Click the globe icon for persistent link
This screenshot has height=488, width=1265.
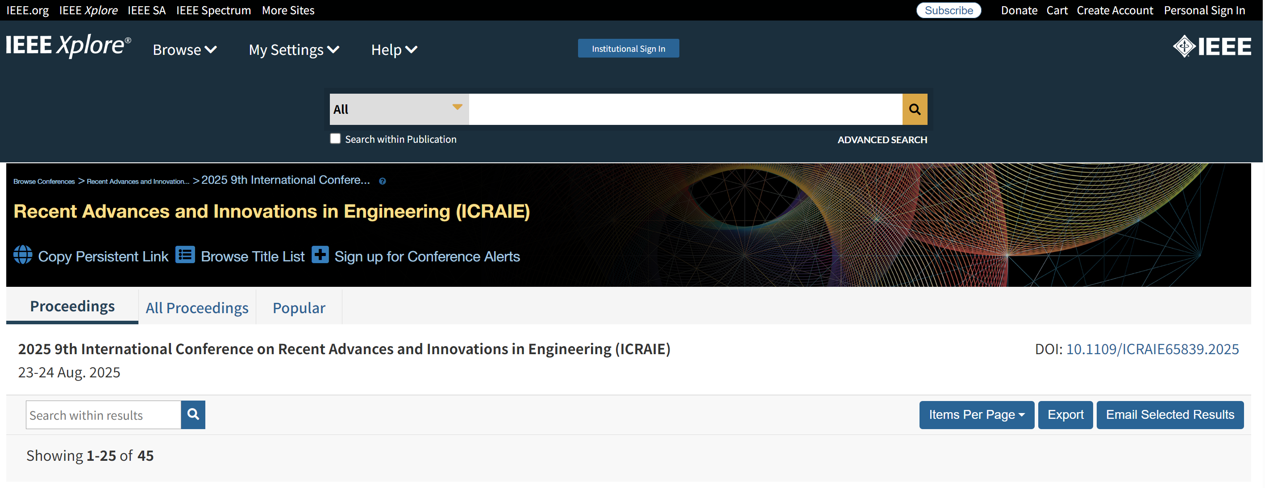point(23,255)
